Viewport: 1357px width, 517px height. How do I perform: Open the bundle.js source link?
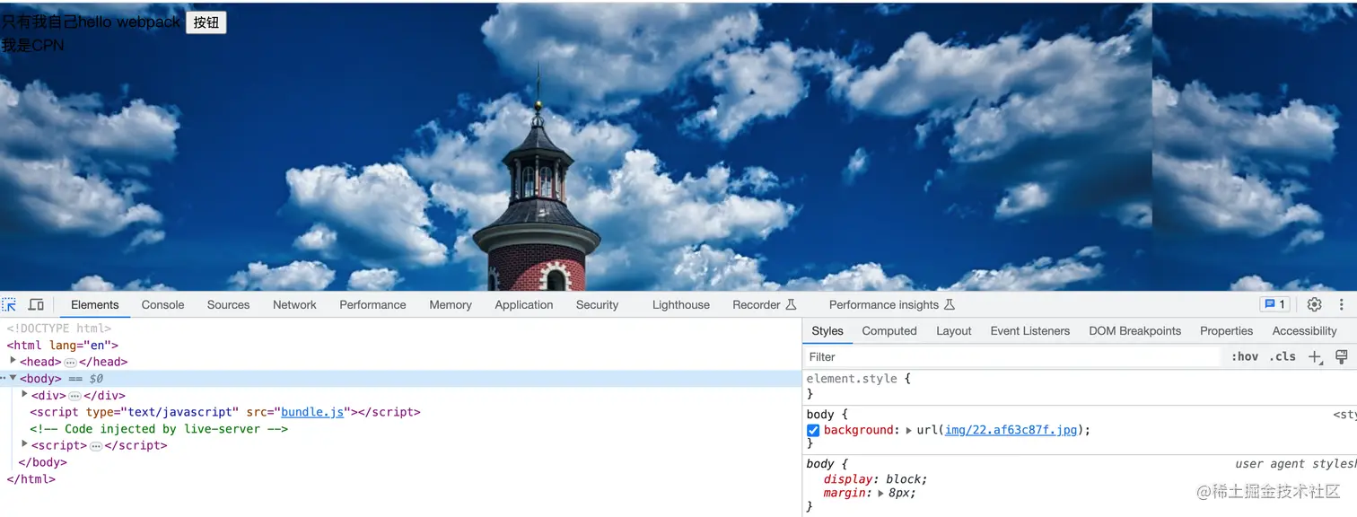click(x=312, y=412)
